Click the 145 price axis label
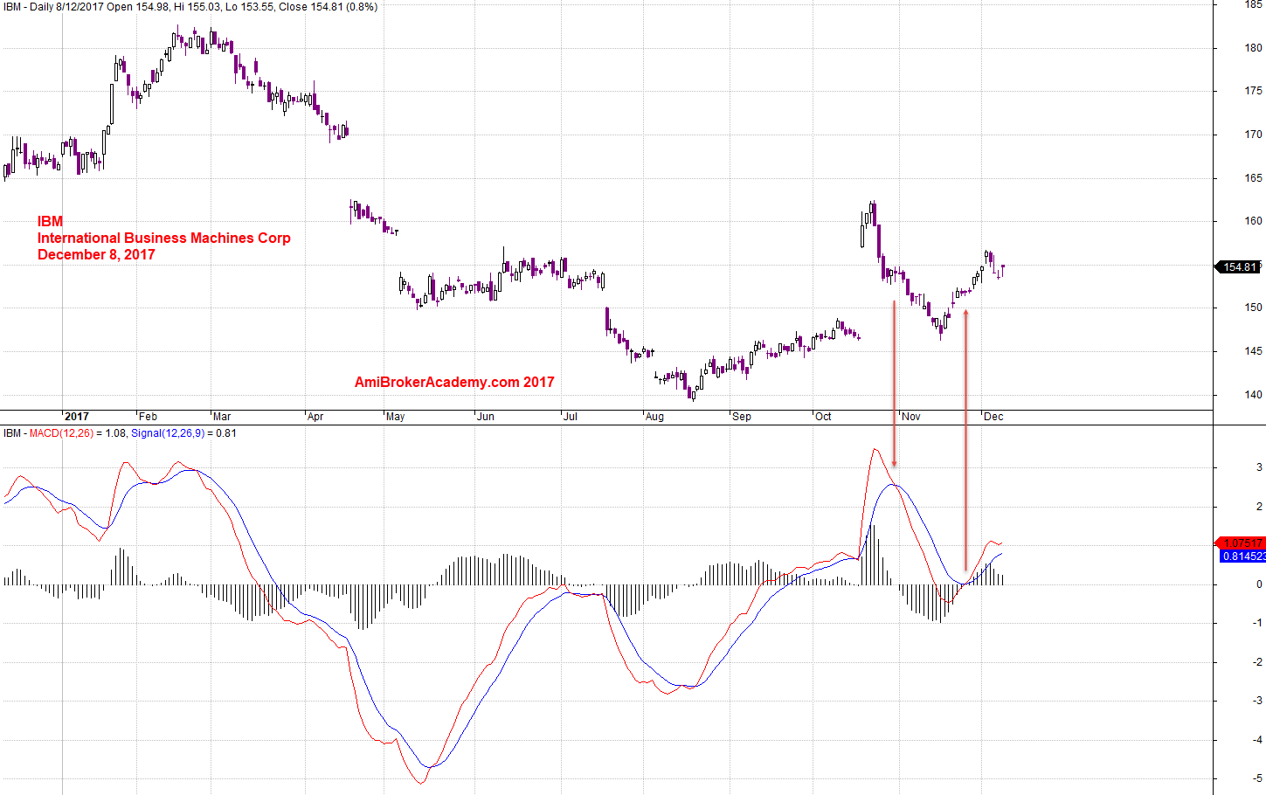Image resolution: width=1266 pixels, height=795 pixels. click(x=1253, y=351)
